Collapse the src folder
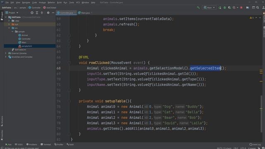This screenshot has height=149, width=265. click(x=9, y=28)
